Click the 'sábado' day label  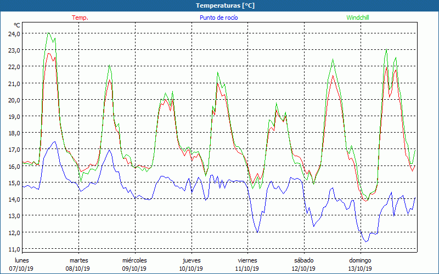pyautogui.click(x=304, y=260)
